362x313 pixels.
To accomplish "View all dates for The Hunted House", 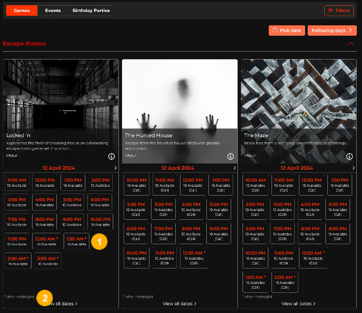I will [179, 304].
